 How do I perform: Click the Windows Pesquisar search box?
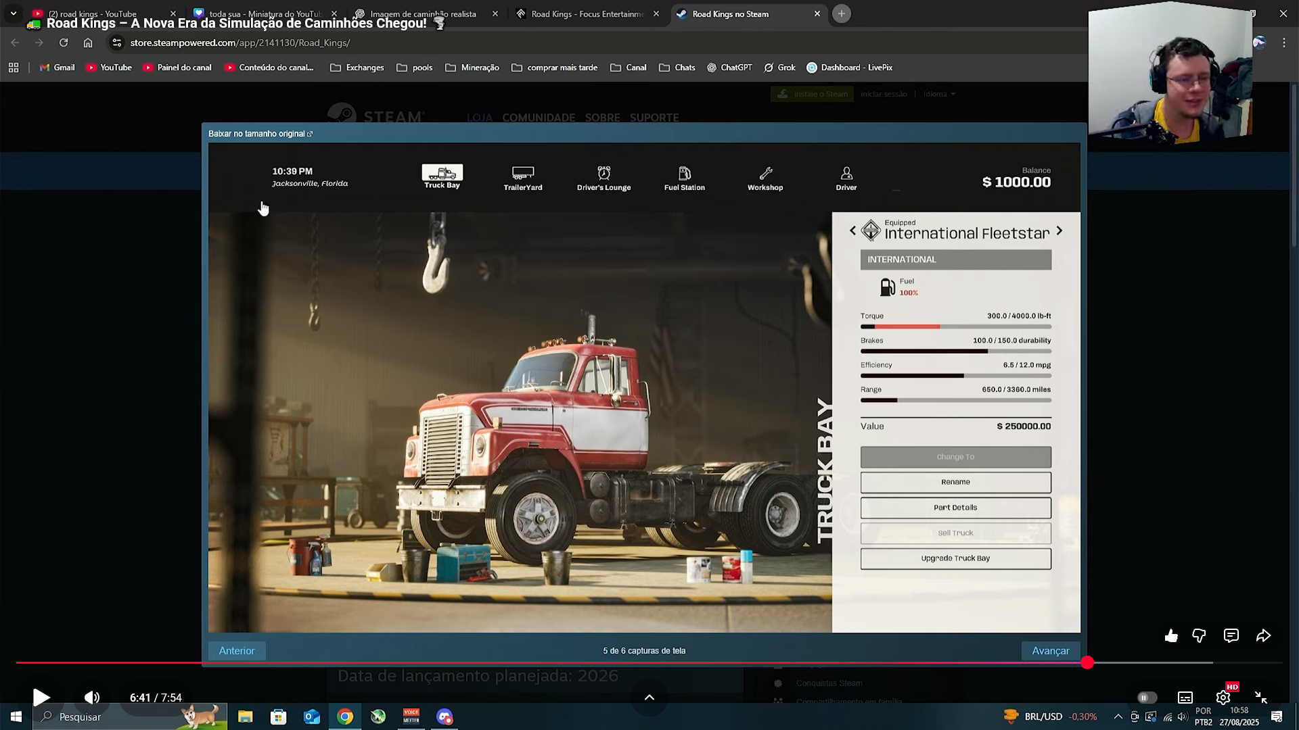(x=130, y=716)
